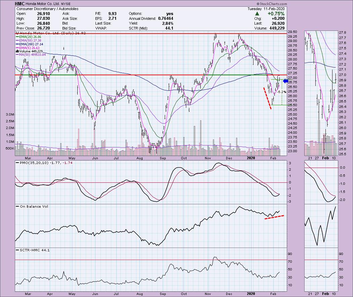Image resolution: width=353 pixels, height=297 pixels.
Task: Click the -2.0 label on zoom PMO axis
Action: tap(343, 200)
